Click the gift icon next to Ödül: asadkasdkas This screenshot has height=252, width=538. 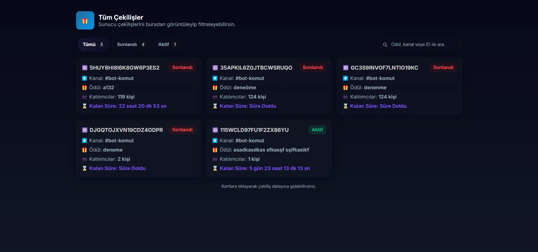tap(215, 150)
